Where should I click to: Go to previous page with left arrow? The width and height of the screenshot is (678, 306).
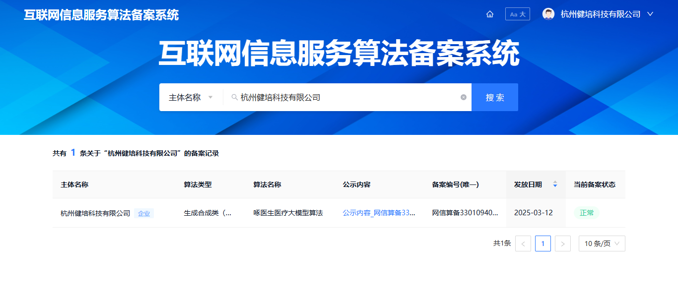pos(523,244)
